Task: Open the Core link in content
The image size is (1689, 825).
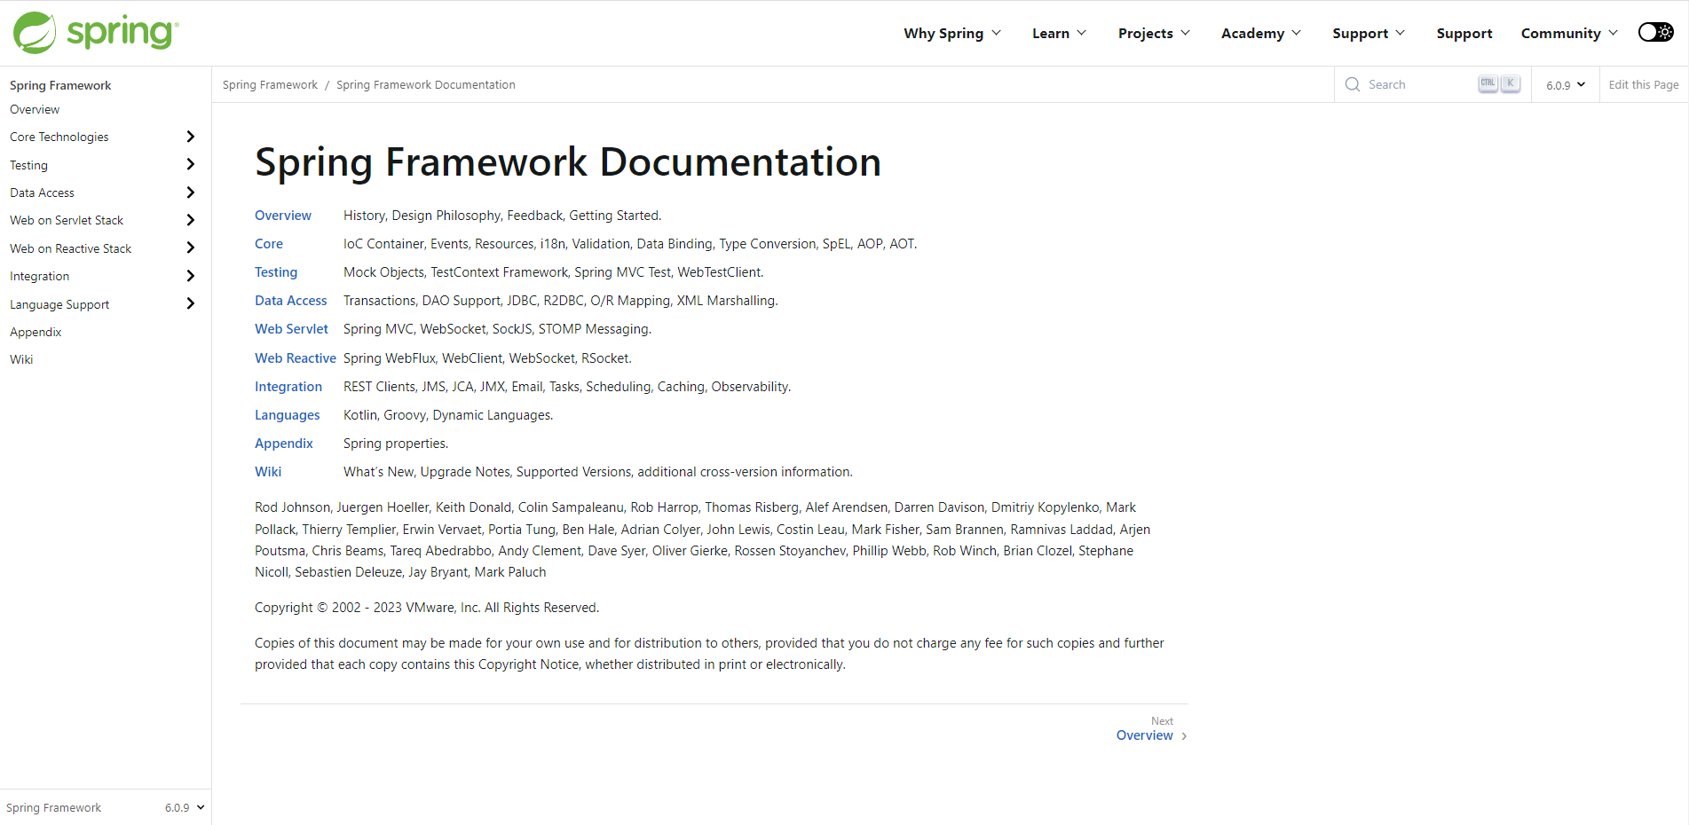Action: pos(269,244)
